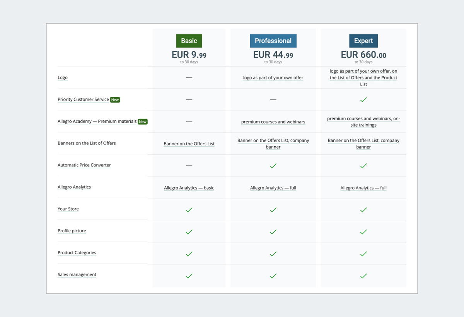Click Professional checkmark for Your Store
This screenshot has height=317, width=464.
273,210
